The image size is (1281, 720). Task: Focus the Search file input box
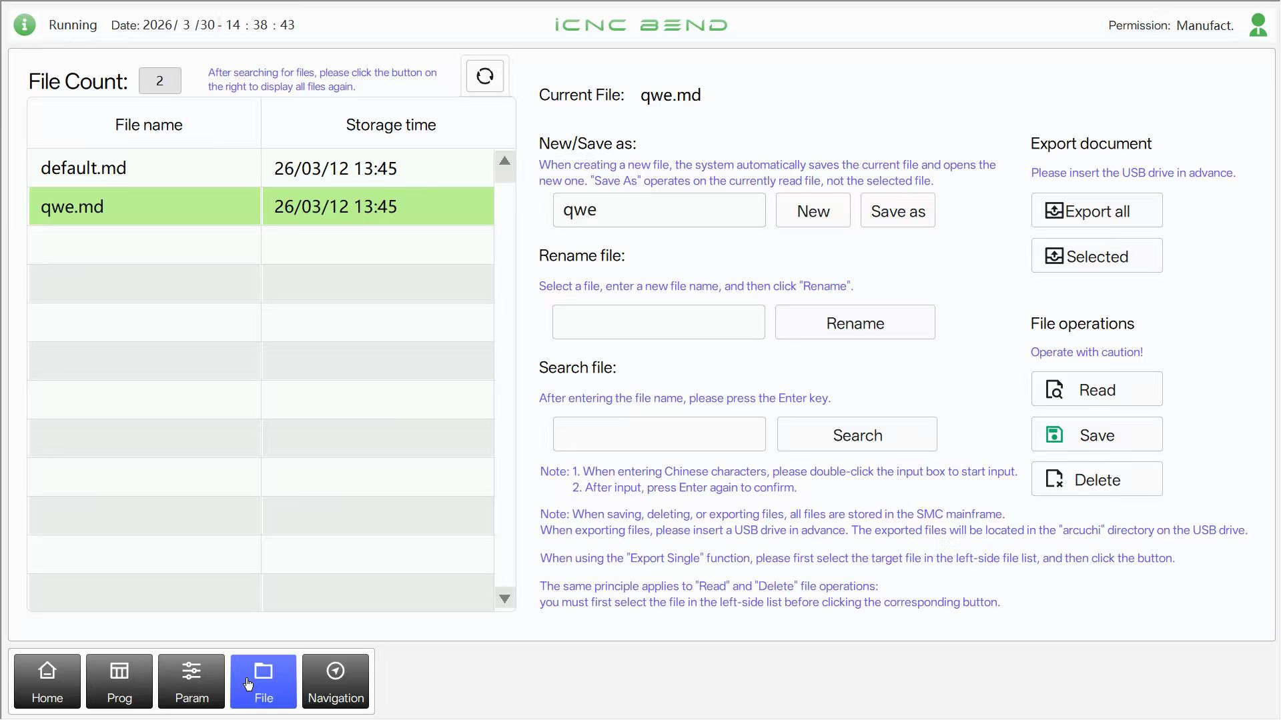point(659,435)
